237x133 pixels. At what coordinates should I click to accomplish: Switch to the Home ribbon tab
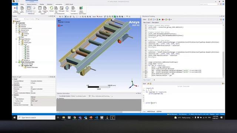[x=22, y=4]
